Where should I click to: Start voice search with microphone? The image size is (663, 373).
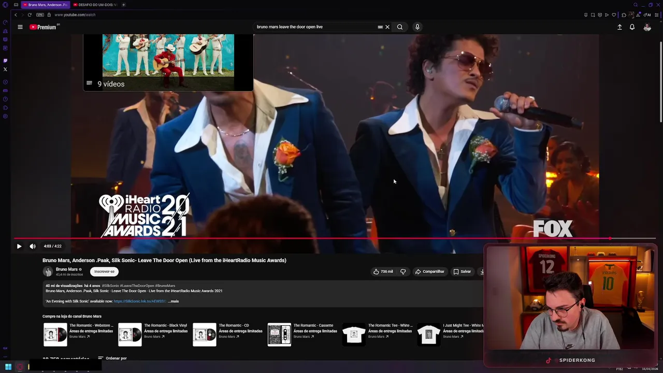417,27
